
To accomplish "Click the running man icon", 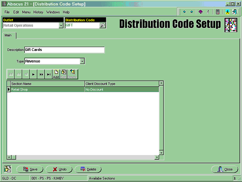I will [227, 12].
